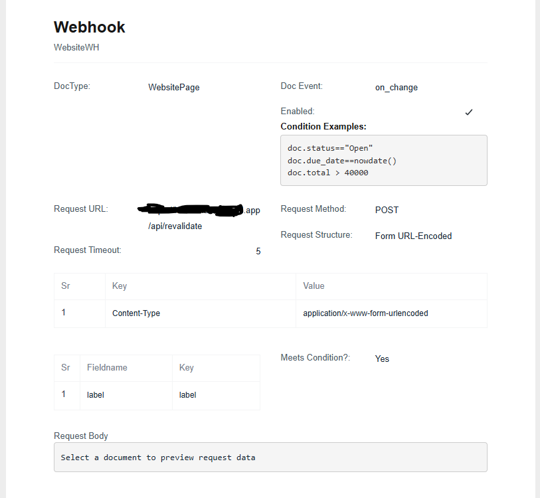This screenshot has width=540, height=498.
Task: Click the label cell under Fieldname
Action: pyautogui.click(x=126, y=395)
